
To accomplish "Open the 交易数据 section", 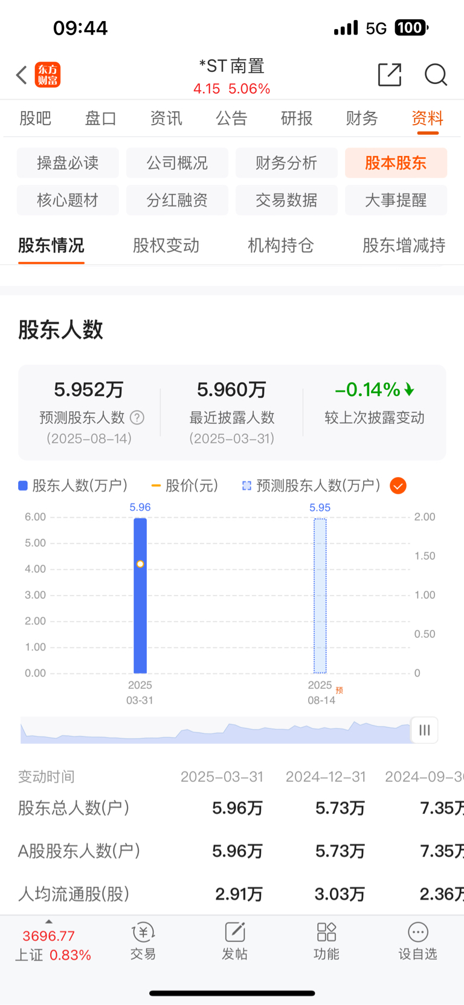I will (x=286, y=200).
